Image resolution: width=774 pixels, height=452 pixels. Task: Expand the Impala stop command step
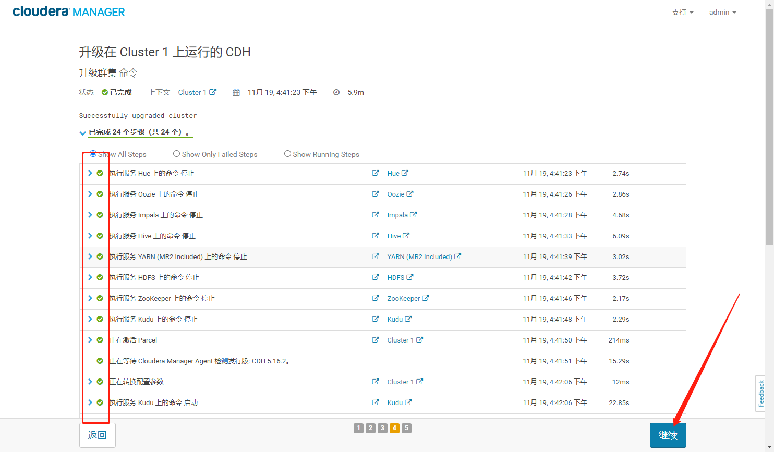tap(90, 215)
